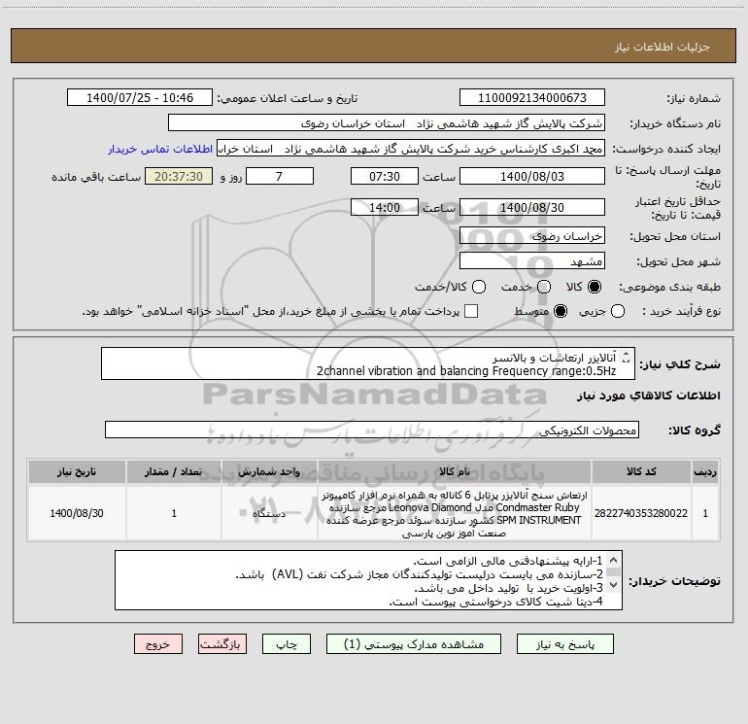This screenshot has width=748, height=724.
Task: Click the واحد شمارش column header
Action: pos(269,471)
